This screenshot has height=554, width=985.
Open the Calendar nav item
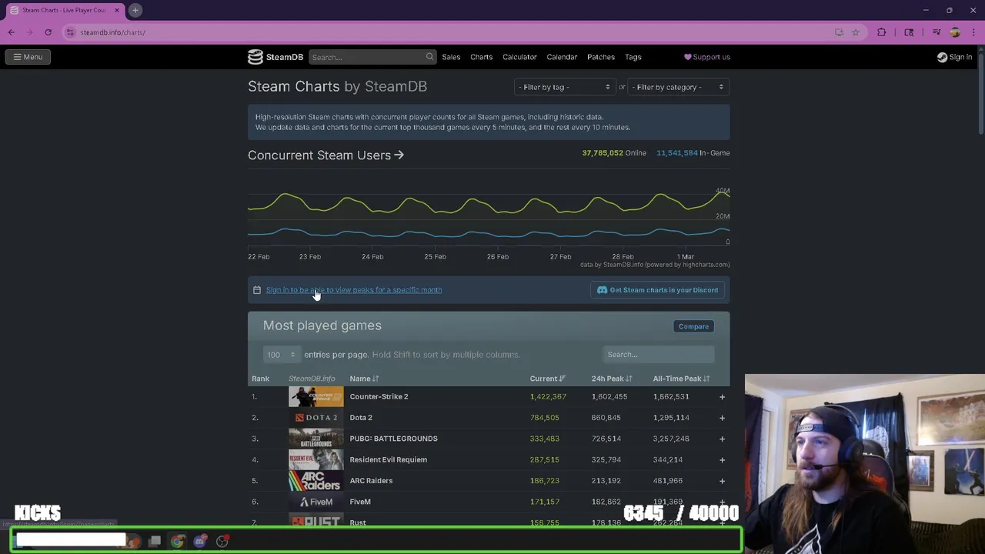[562, 57]
